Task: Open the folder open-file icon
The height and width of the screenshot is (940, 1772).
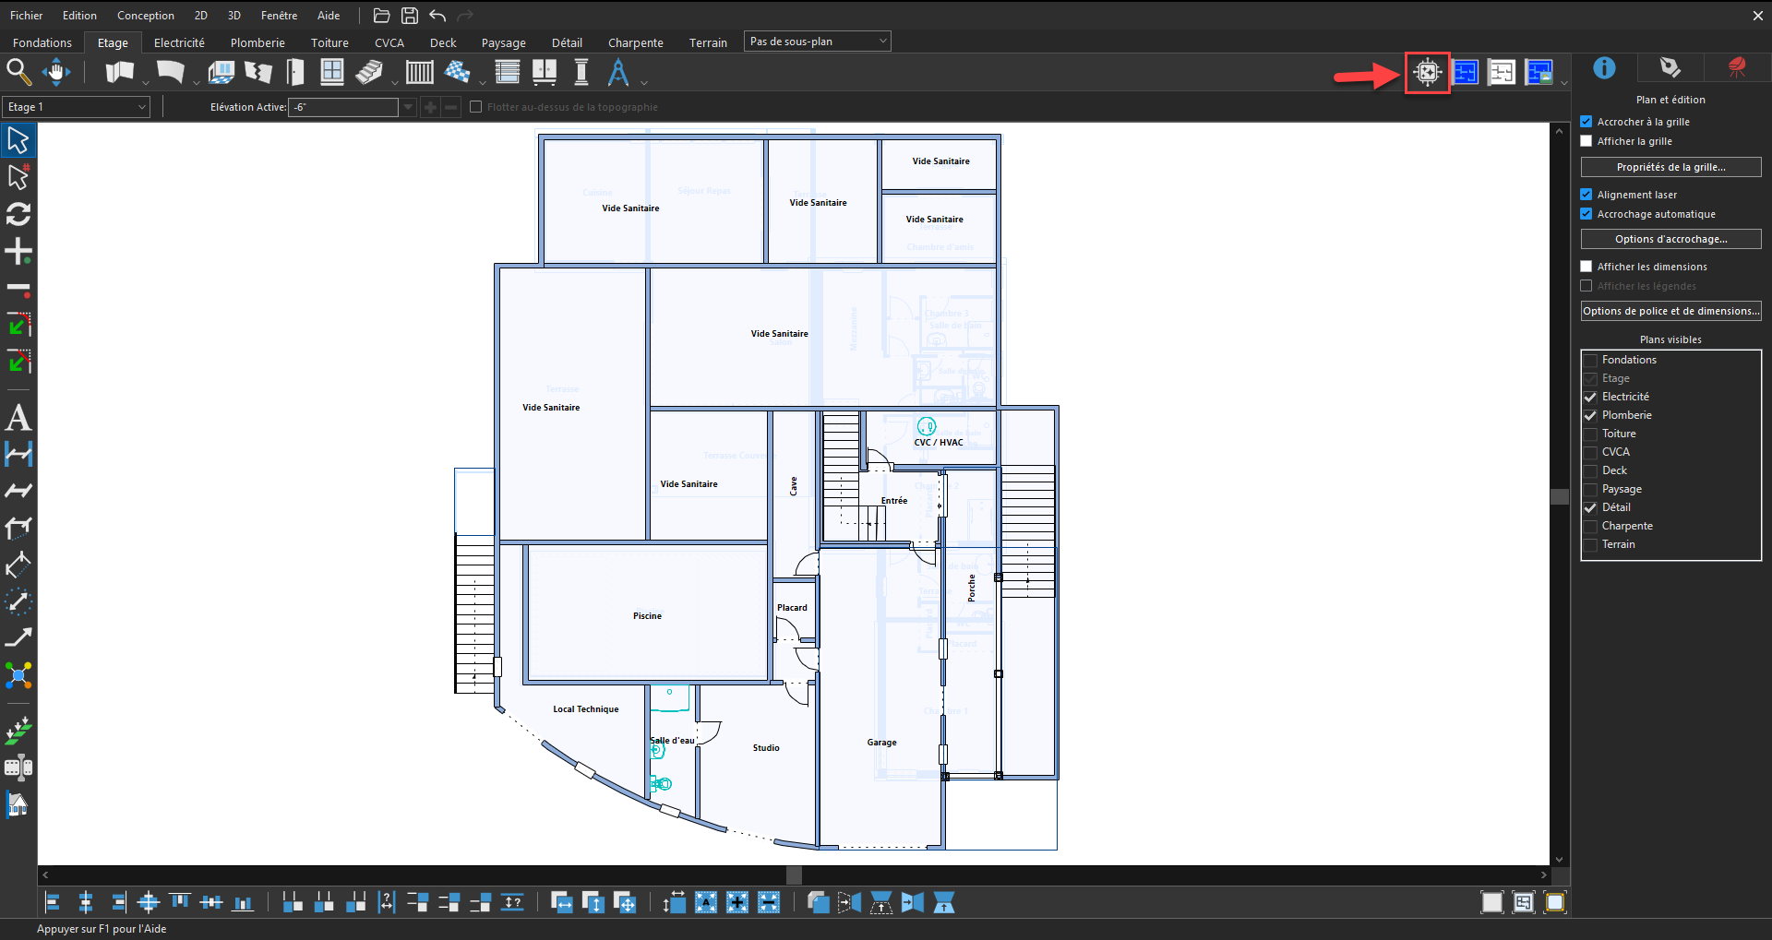Action: pyautogui.click(x=381, y=16)
